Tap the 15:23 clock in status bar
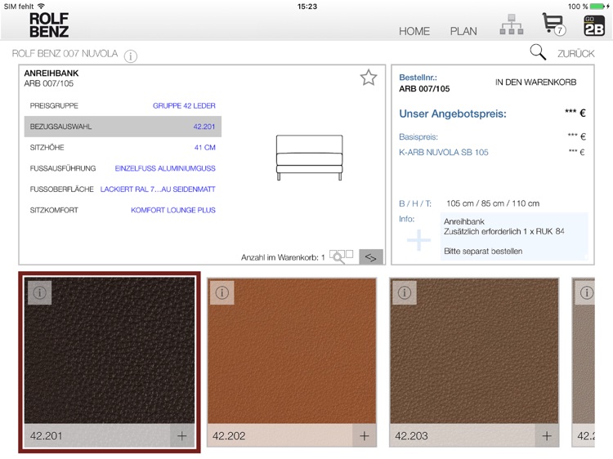The image size is (613, 459). [x=306, y=7]
